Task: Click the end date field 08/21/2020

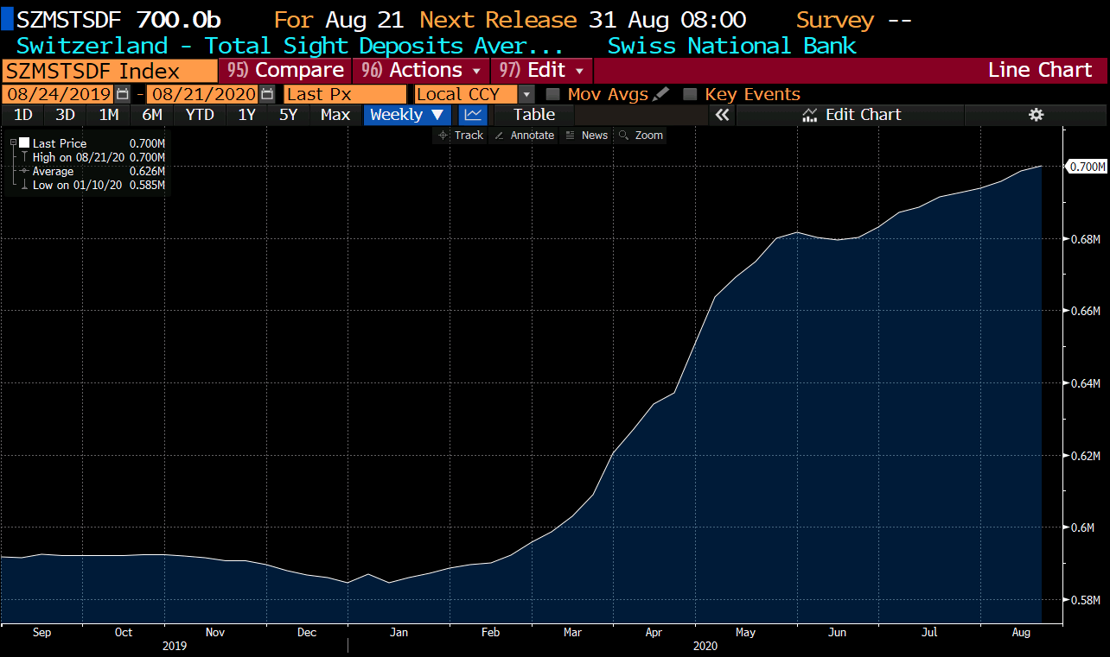Action: tap(202, 94)
